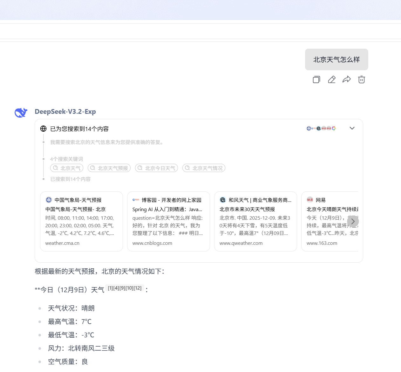Click the 北京天气怎么样 user message bubble
The image size is (401, 372).
tap(336, 59)
